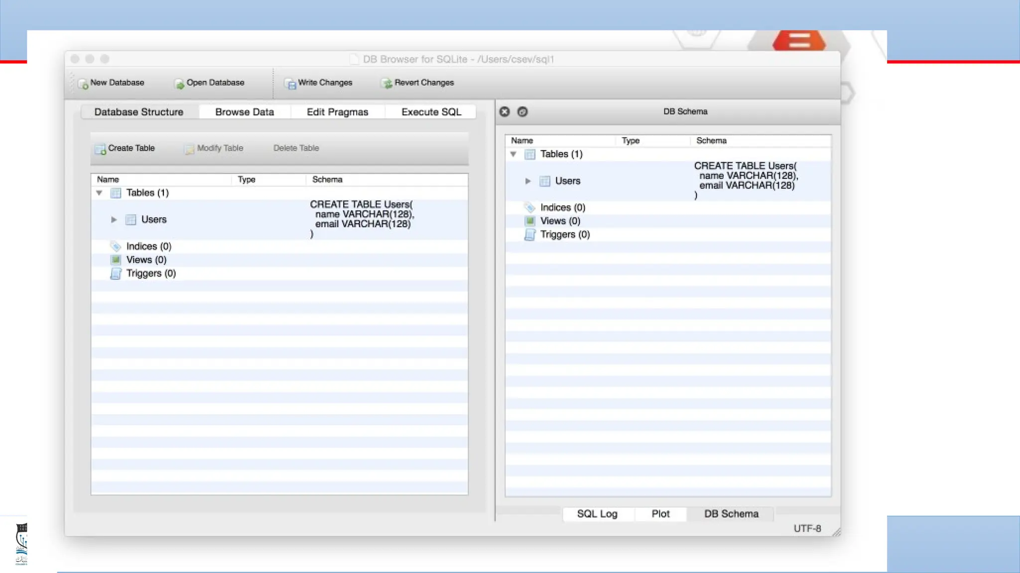Viewport: 1020px width, 573px height.
Task: Select the Views (0) icon in DB Schema
Action: click(x=530, y=221)
